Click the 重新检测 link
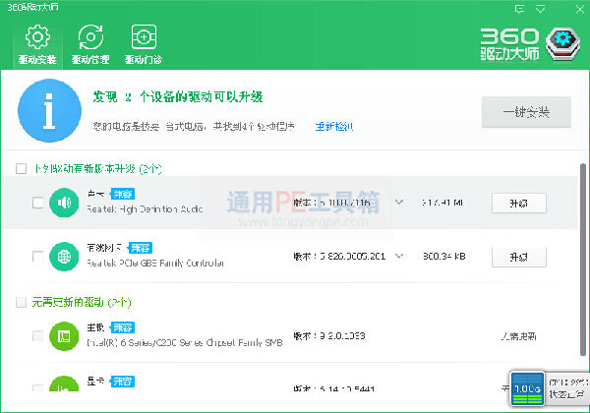 pyautogui.click(x=334, y=127)
